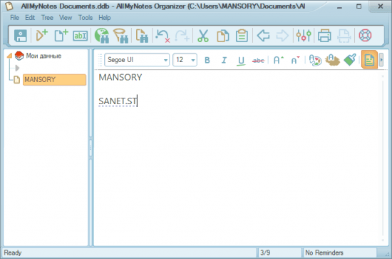Increase the font size with the A-up icon

tap(279, 60)
